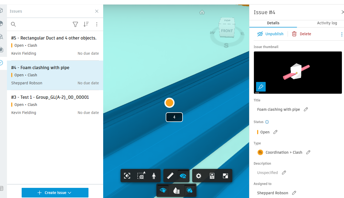Click the Home view icon
Screen dimensions: 344x198
(x=202, y=12)
